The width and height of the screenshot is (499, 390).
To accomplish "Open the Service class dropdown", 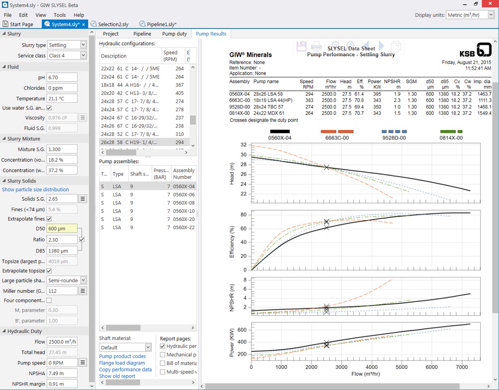I will [x=83, y=55].
